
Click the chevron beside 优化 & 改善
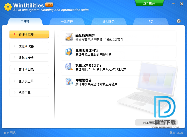coord(14,46)
